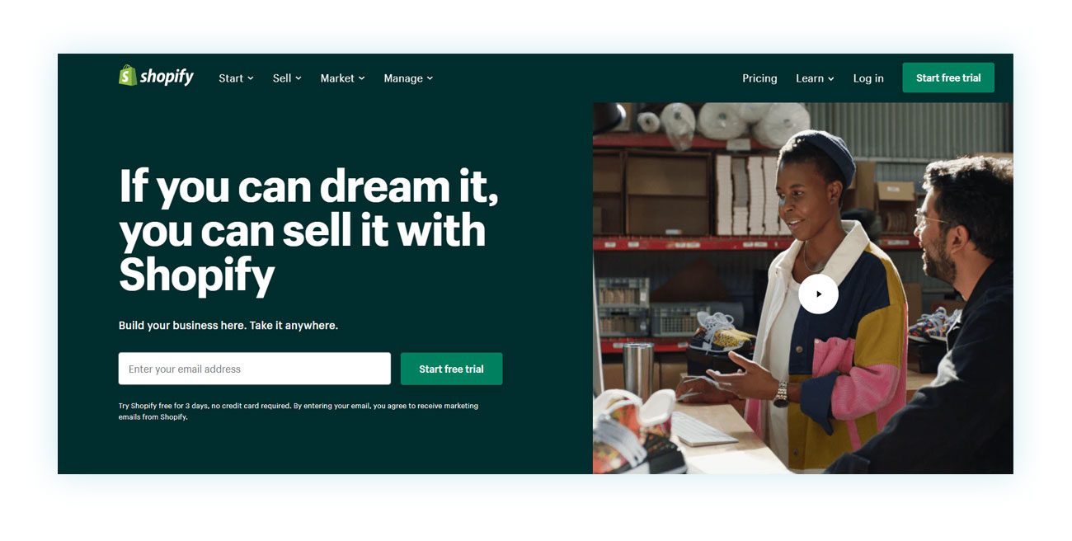
Task: Play the hero video with the play button
Action: click(x=818, y=294)
